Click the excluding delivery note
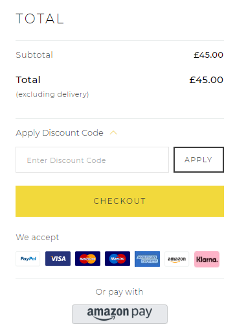Viewport: 235px width, 333px height. [52, 94]
